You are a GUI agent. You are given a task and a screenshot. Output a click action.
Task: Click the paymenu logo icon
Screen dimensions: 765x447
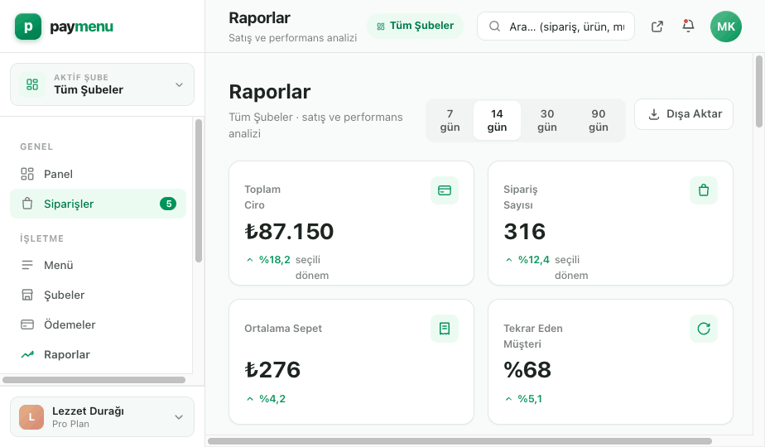click(x=28, y=26)
